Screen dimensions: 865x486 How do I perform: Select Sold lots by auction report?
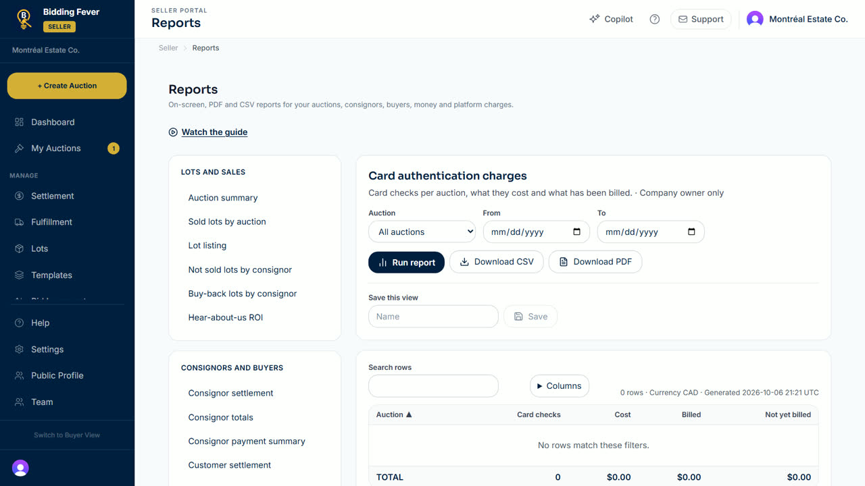[227, 221]
